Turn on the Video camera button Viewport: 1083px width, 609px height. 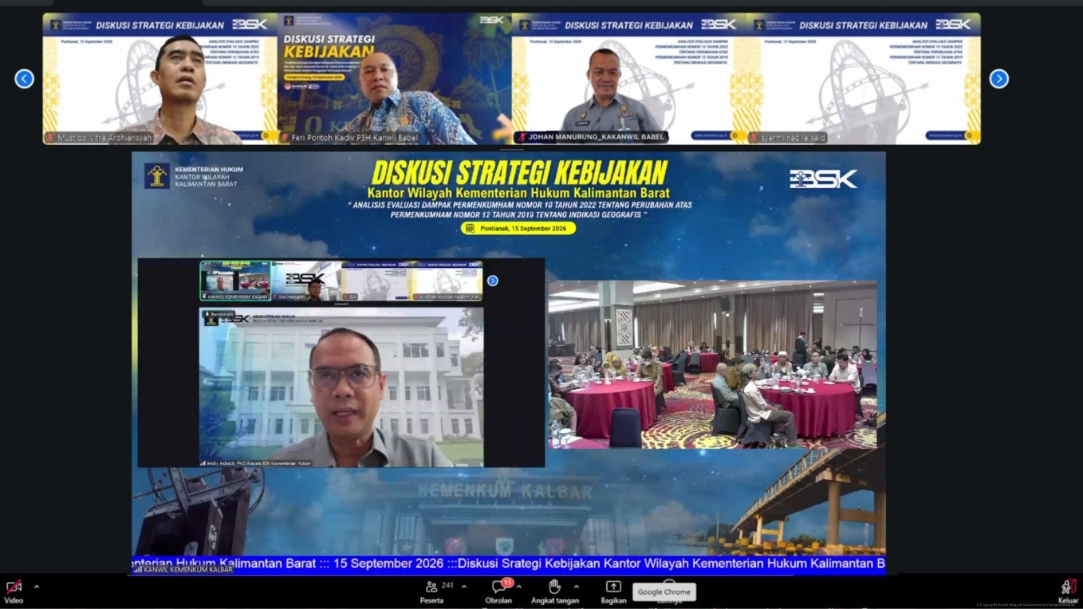tap(14, 591)
